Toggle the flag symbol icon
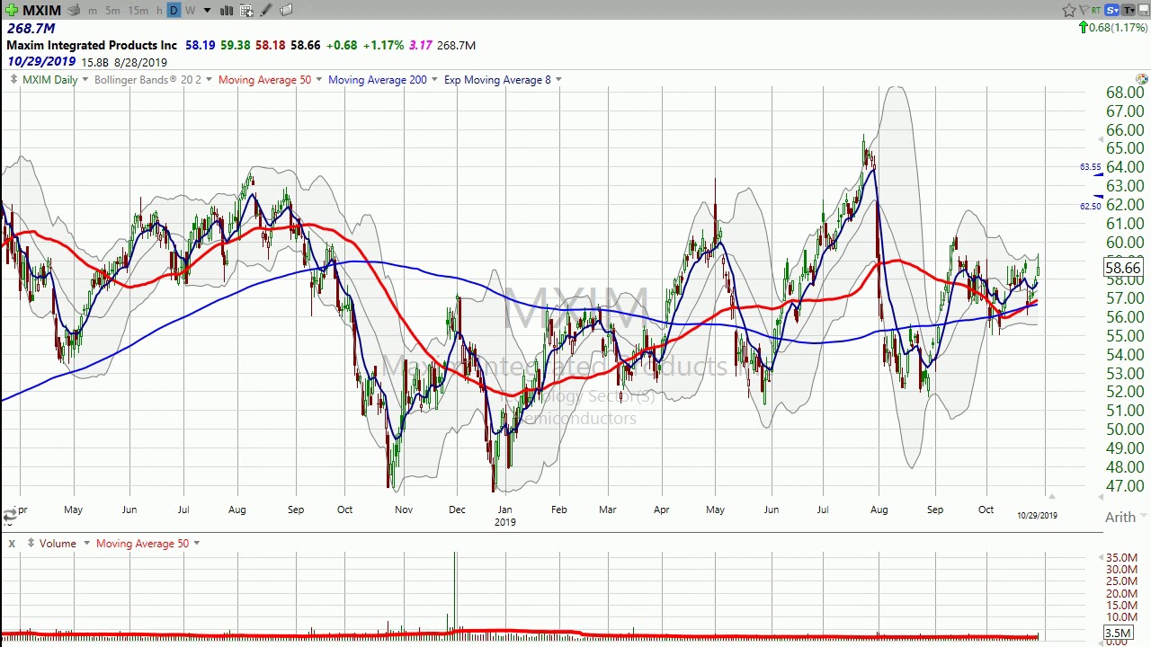Screen dimensions: 1151x647 tap(1083, 10)
